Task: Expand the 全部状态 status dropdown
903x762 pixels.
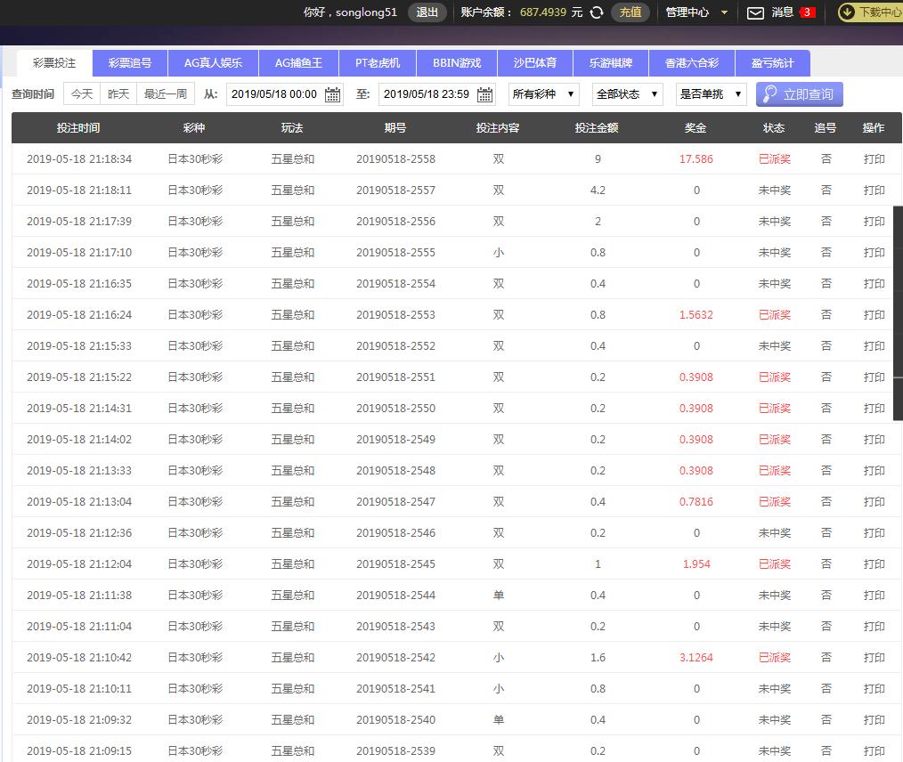Action: tap(627, 94)
